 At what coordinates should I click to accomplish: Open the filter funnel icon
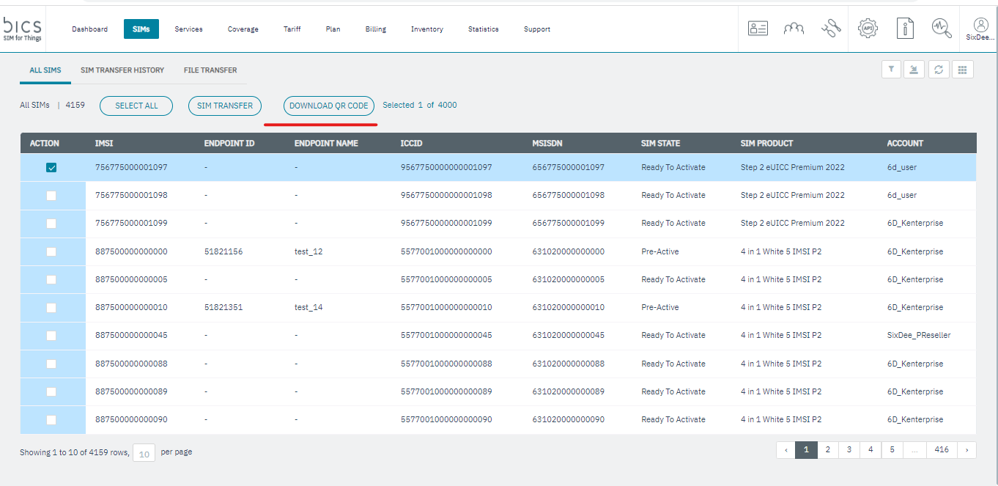point(891,70)
